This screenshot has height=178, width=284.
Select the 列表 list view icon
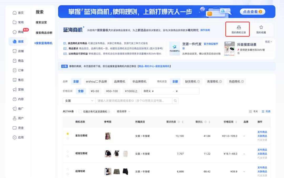coord(263,111)
